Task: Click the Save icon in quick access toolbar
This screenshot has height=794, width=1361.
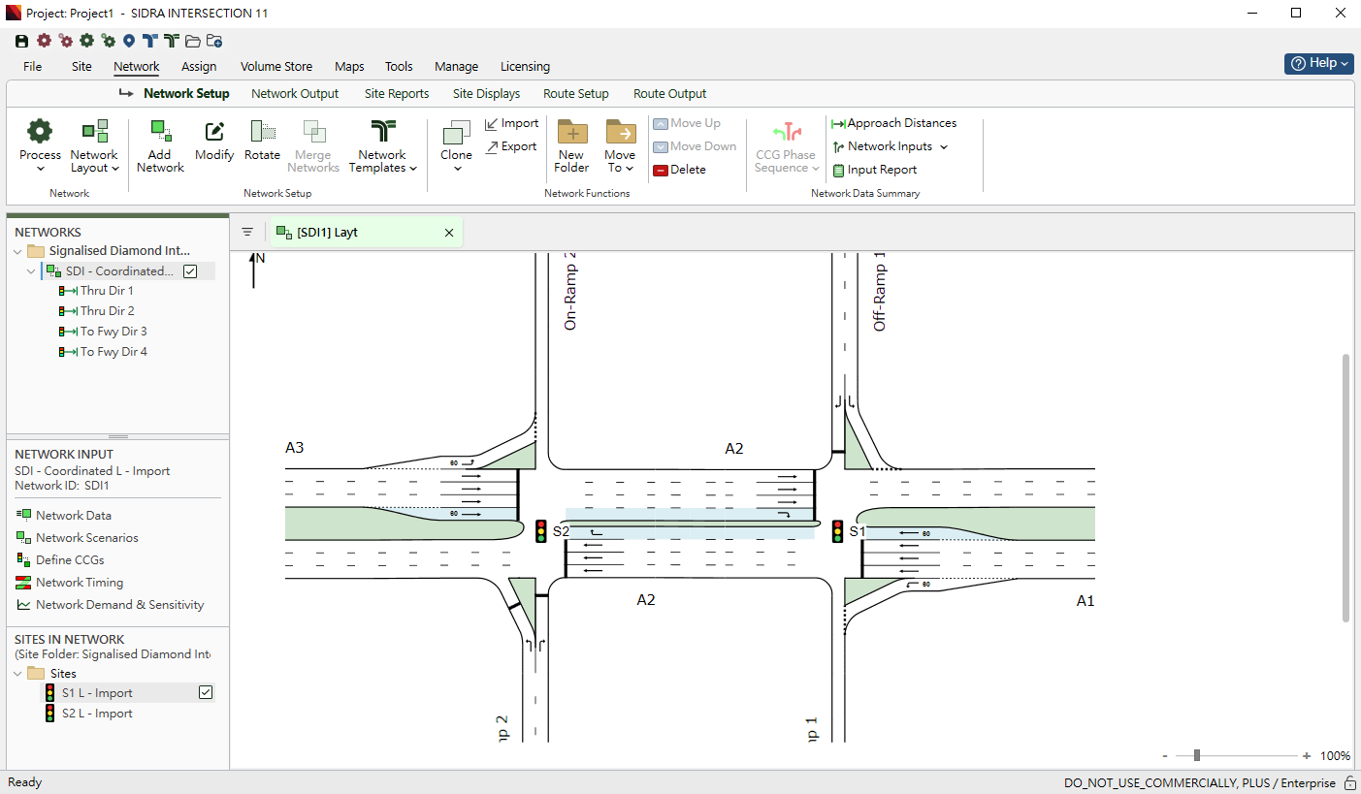Action: click(21, 41)
